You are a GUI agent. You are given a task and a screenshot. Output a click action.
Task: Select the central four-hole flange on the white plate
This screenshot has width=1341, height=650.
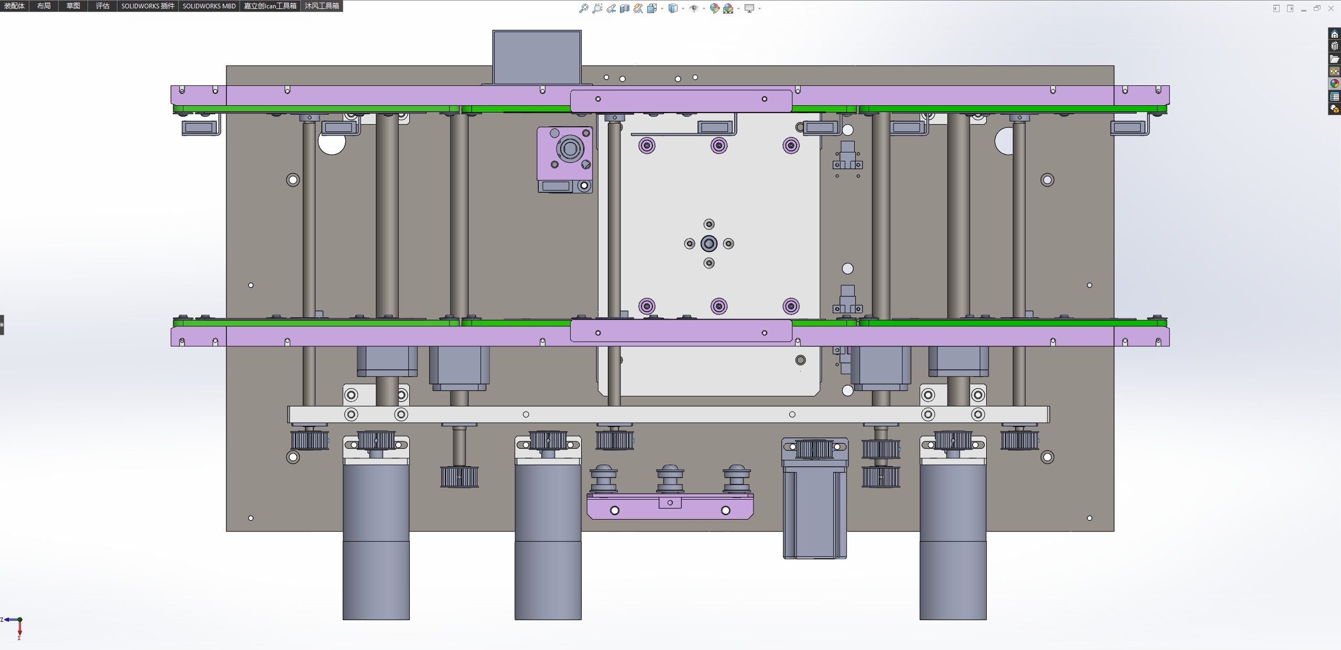[709, 244]
